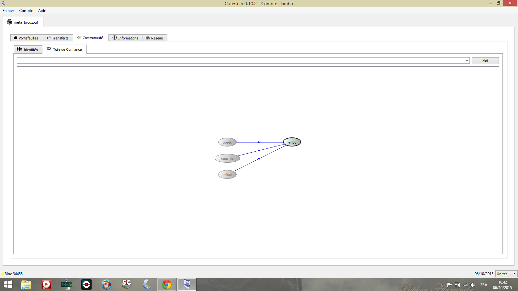This screenshot has width=518, height=291.
Task: Open the Fichier menu
Action: 8,11
